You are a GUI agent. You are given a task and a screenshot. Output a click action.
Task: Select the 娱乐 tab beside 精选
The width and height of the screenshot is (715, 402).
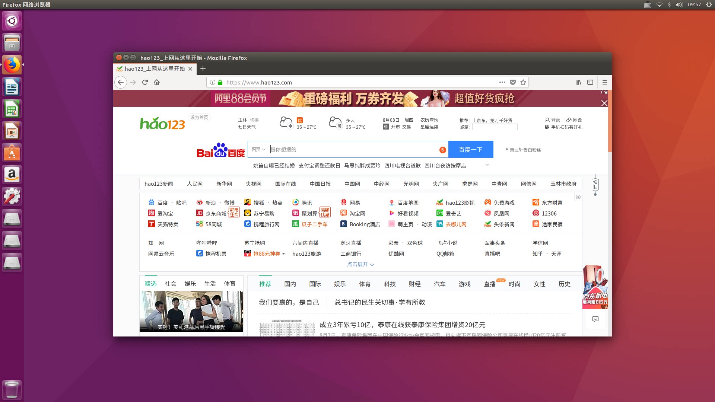pyautogui.click(x=190, y=284)
